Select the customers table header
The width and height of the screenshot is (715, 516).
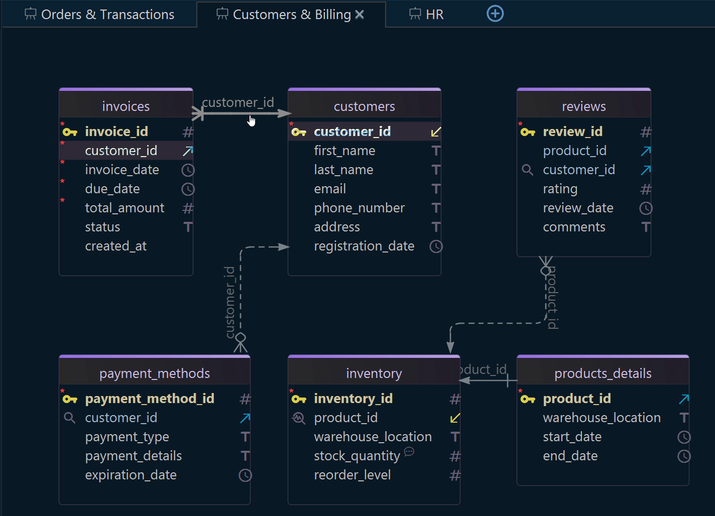tap(364, 106)
